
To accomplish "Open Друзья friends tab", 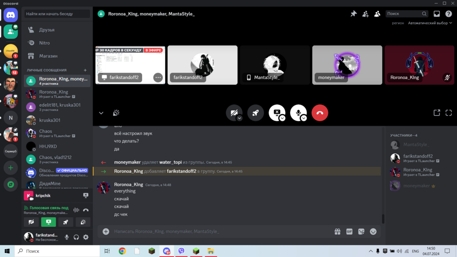I will [57, 30].
